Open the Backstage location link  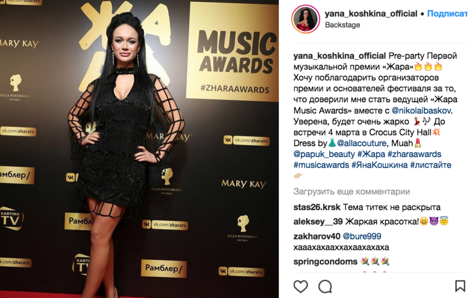342,25
